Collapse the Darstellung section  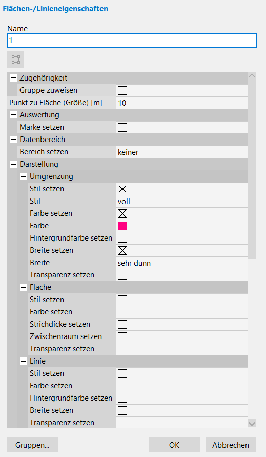coord(13,164)
